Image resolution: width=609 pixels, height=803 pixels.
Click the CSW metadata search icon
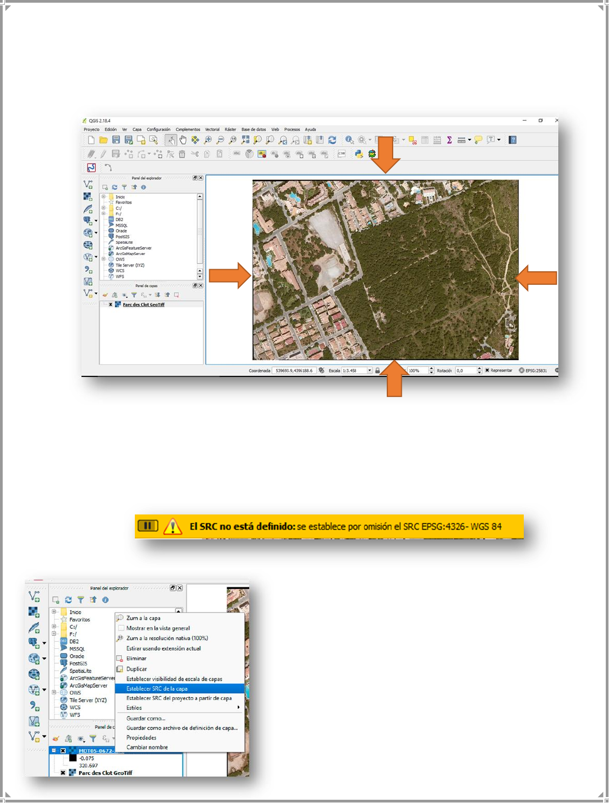[341, 154]
